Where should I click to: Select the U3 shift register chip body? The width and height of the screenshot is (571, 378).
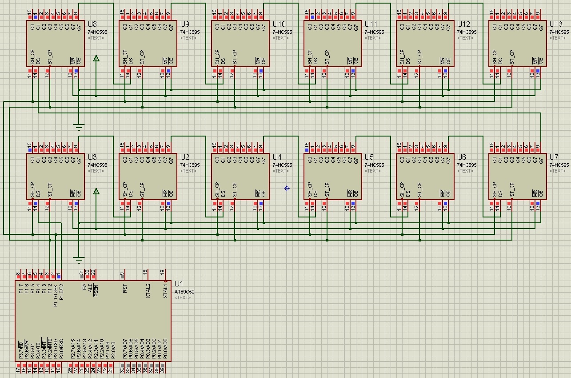[x=56, y=177]
